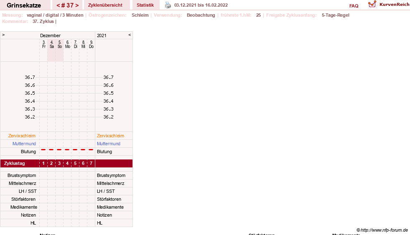Click Zyklustag number 7
This screenshot has height=235, width=410.
(91, 164)
